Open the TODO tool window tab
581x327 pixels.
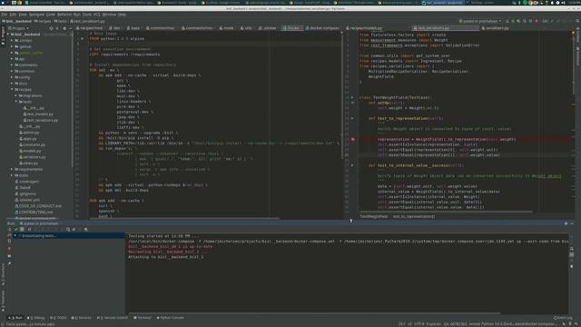pos(58,318)
